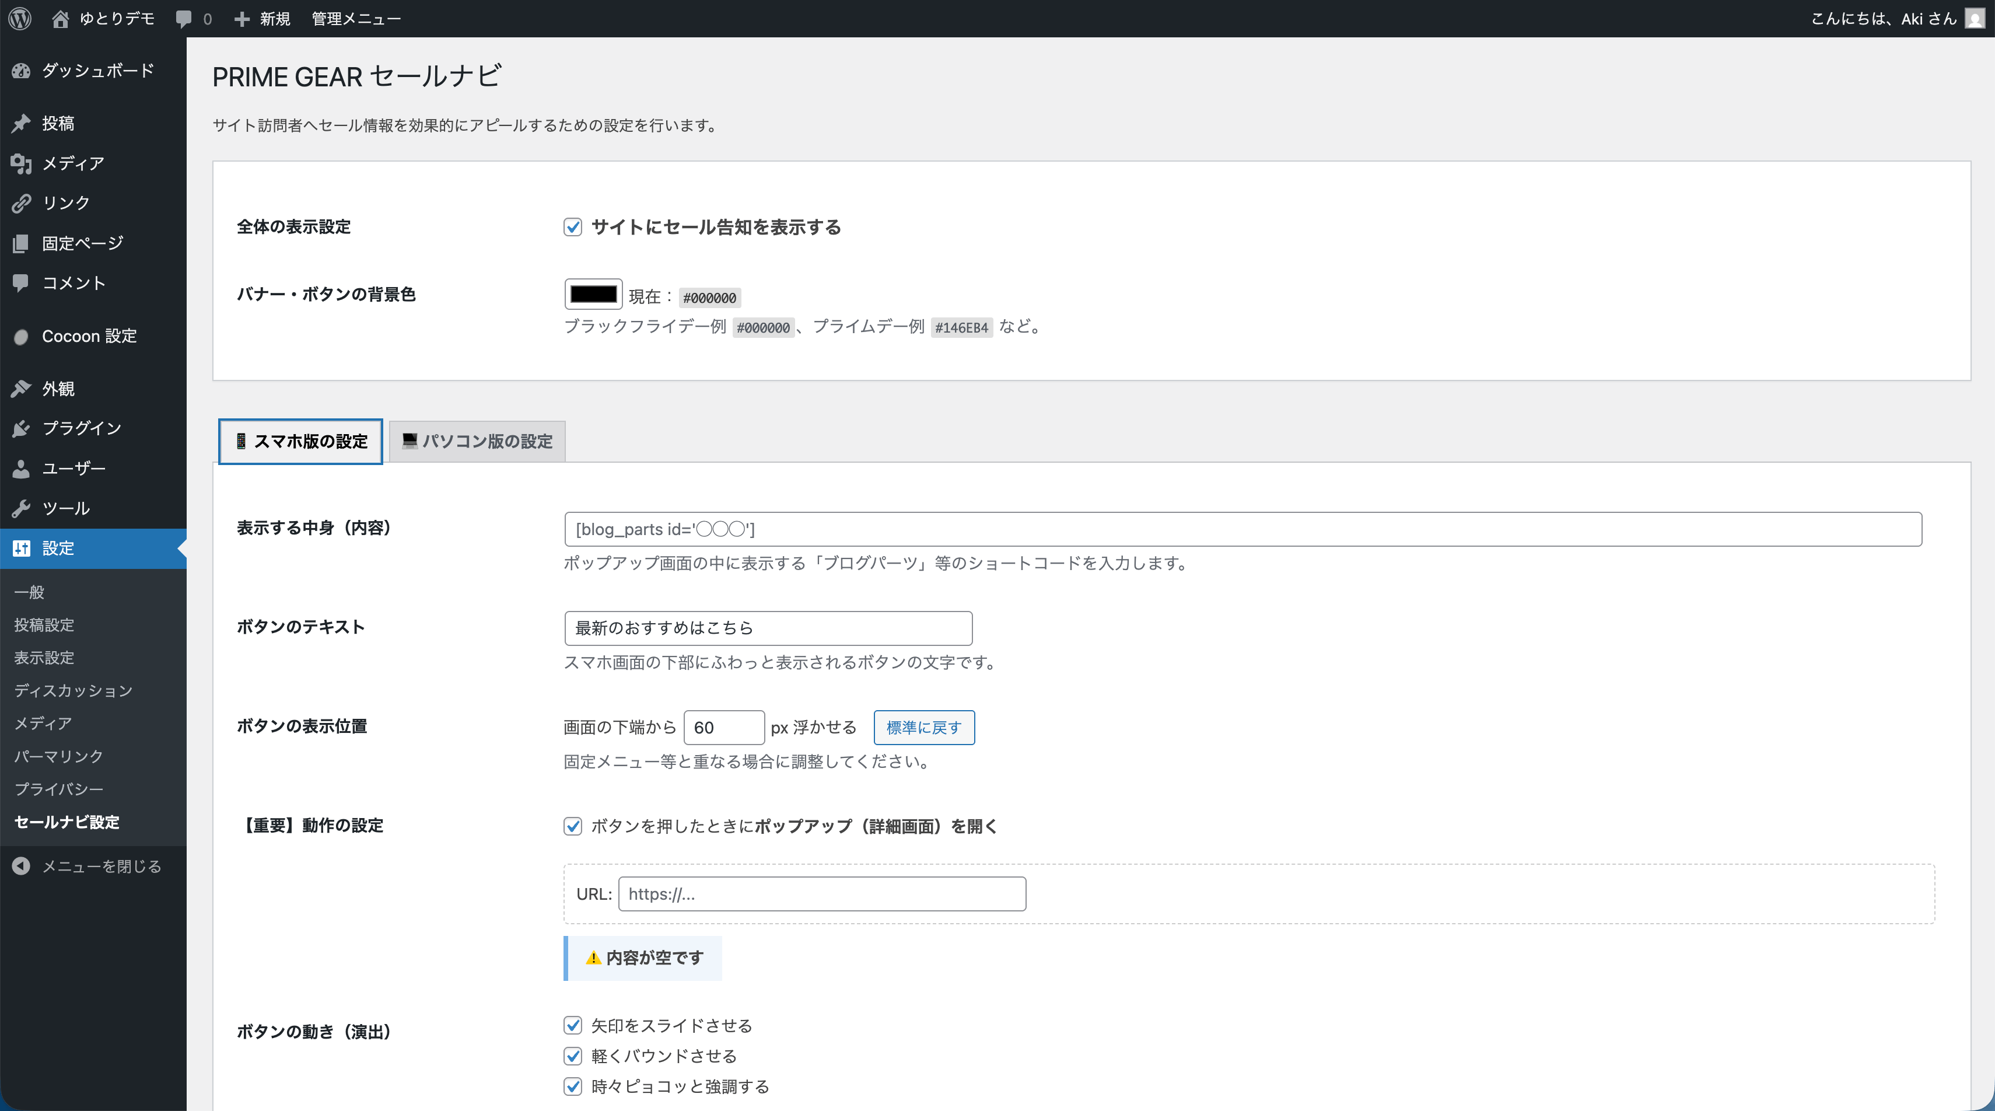Open site home ゆとりデモ icon

[61, 19]
